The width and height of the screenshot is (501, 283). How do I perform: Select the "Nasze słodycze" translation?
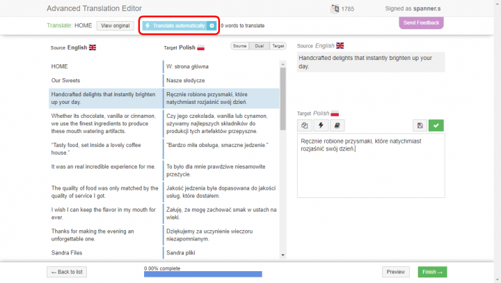221,80
